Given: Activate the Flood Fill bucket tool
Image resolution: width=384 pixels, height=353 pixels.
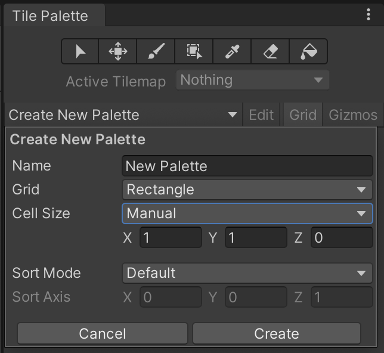Looking at the screenshot, I should [308, 52].
